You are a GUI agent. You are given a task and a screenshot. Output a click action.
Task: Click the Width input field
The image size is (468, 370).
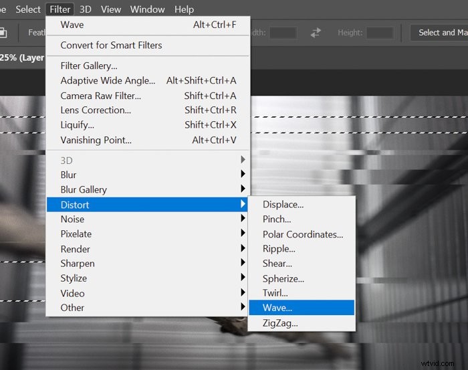[283, 33]
